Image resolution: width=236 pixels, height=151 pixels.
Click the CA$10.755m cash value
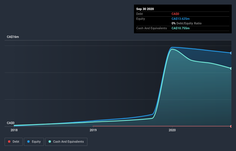[181, 28]
